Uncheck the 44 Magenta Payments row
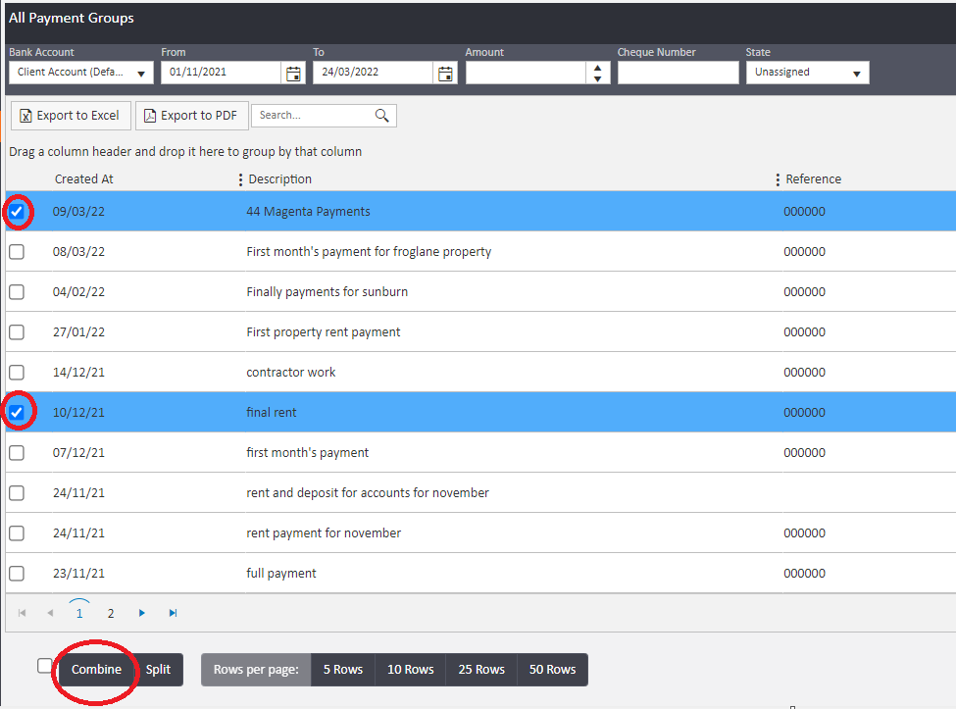Screen dimensions: 956x709 point(17,212)
